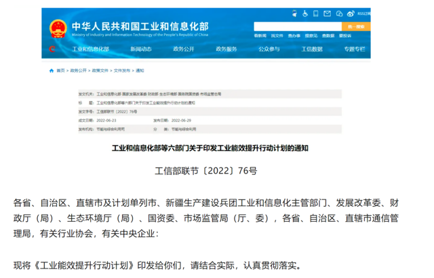Click the 标题 row in the info table

point(210,103)
